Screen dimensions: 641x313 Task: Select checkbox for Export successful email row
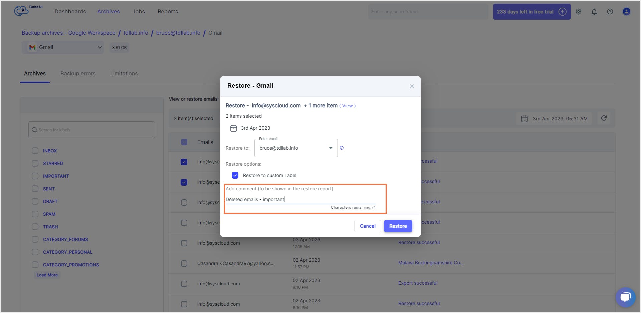click(184, 284)
